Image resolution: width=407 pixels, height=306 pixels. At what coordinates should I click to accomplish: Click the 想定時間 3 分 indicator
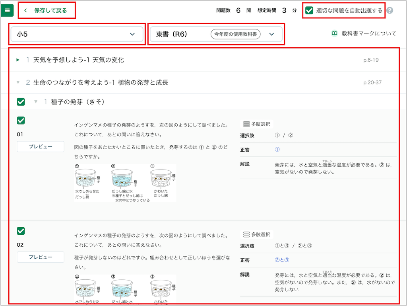pyautogui.click(x=277, y=10)
